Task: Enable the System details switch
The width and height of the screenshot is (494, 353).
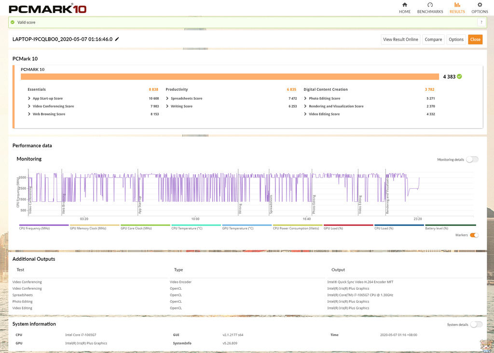Action: point(476,325)
